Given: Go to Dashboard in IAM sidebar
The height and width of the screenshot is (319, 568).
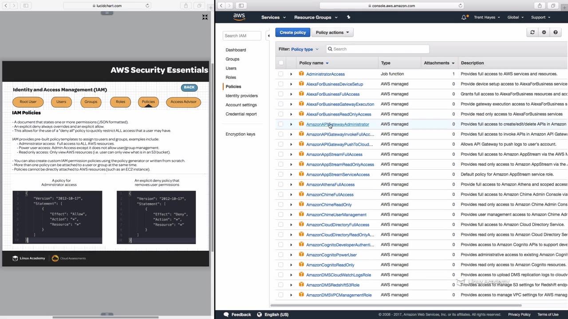Looking at the screenshot, I should 236,50.
